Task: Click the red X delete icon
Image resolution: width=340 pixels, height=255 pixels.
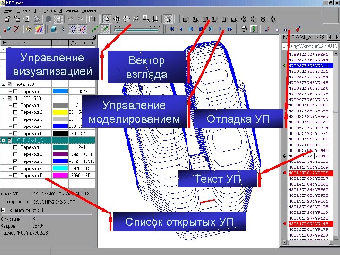Action: pos(17,29)
